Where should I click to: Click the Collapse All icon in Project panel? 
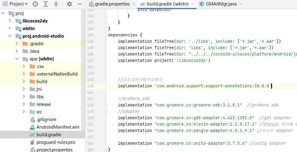click(x=56, y=4)
